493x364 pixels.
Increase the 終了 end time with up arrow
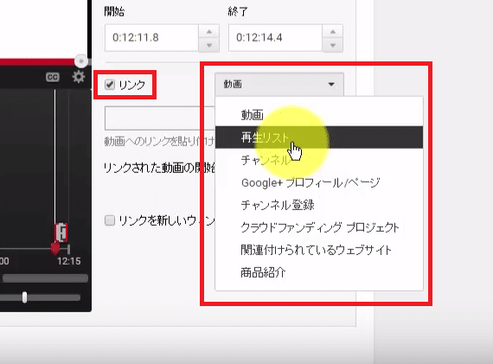(333, 31)
